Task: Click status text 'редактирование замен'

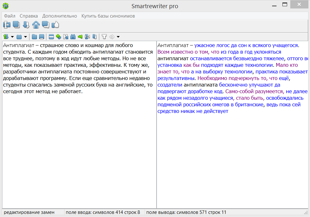Action: pos(29,212)
